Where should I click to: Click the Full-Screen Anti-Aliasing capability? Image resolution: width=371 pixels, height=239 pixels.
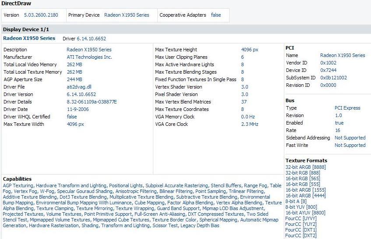click(x=160, y=214)
